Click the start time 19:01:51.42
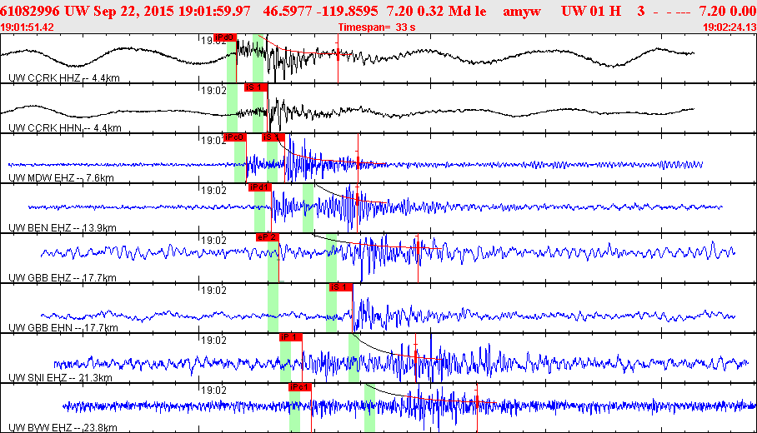This screenshot has height=433, width=757. click(28, 27)
